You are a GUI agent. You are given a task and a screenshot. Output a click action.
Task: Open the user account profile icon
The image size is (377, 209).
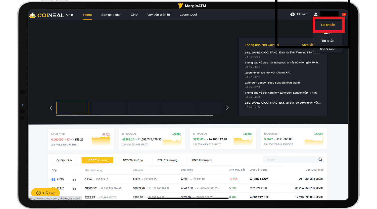(x=316, y=15)
